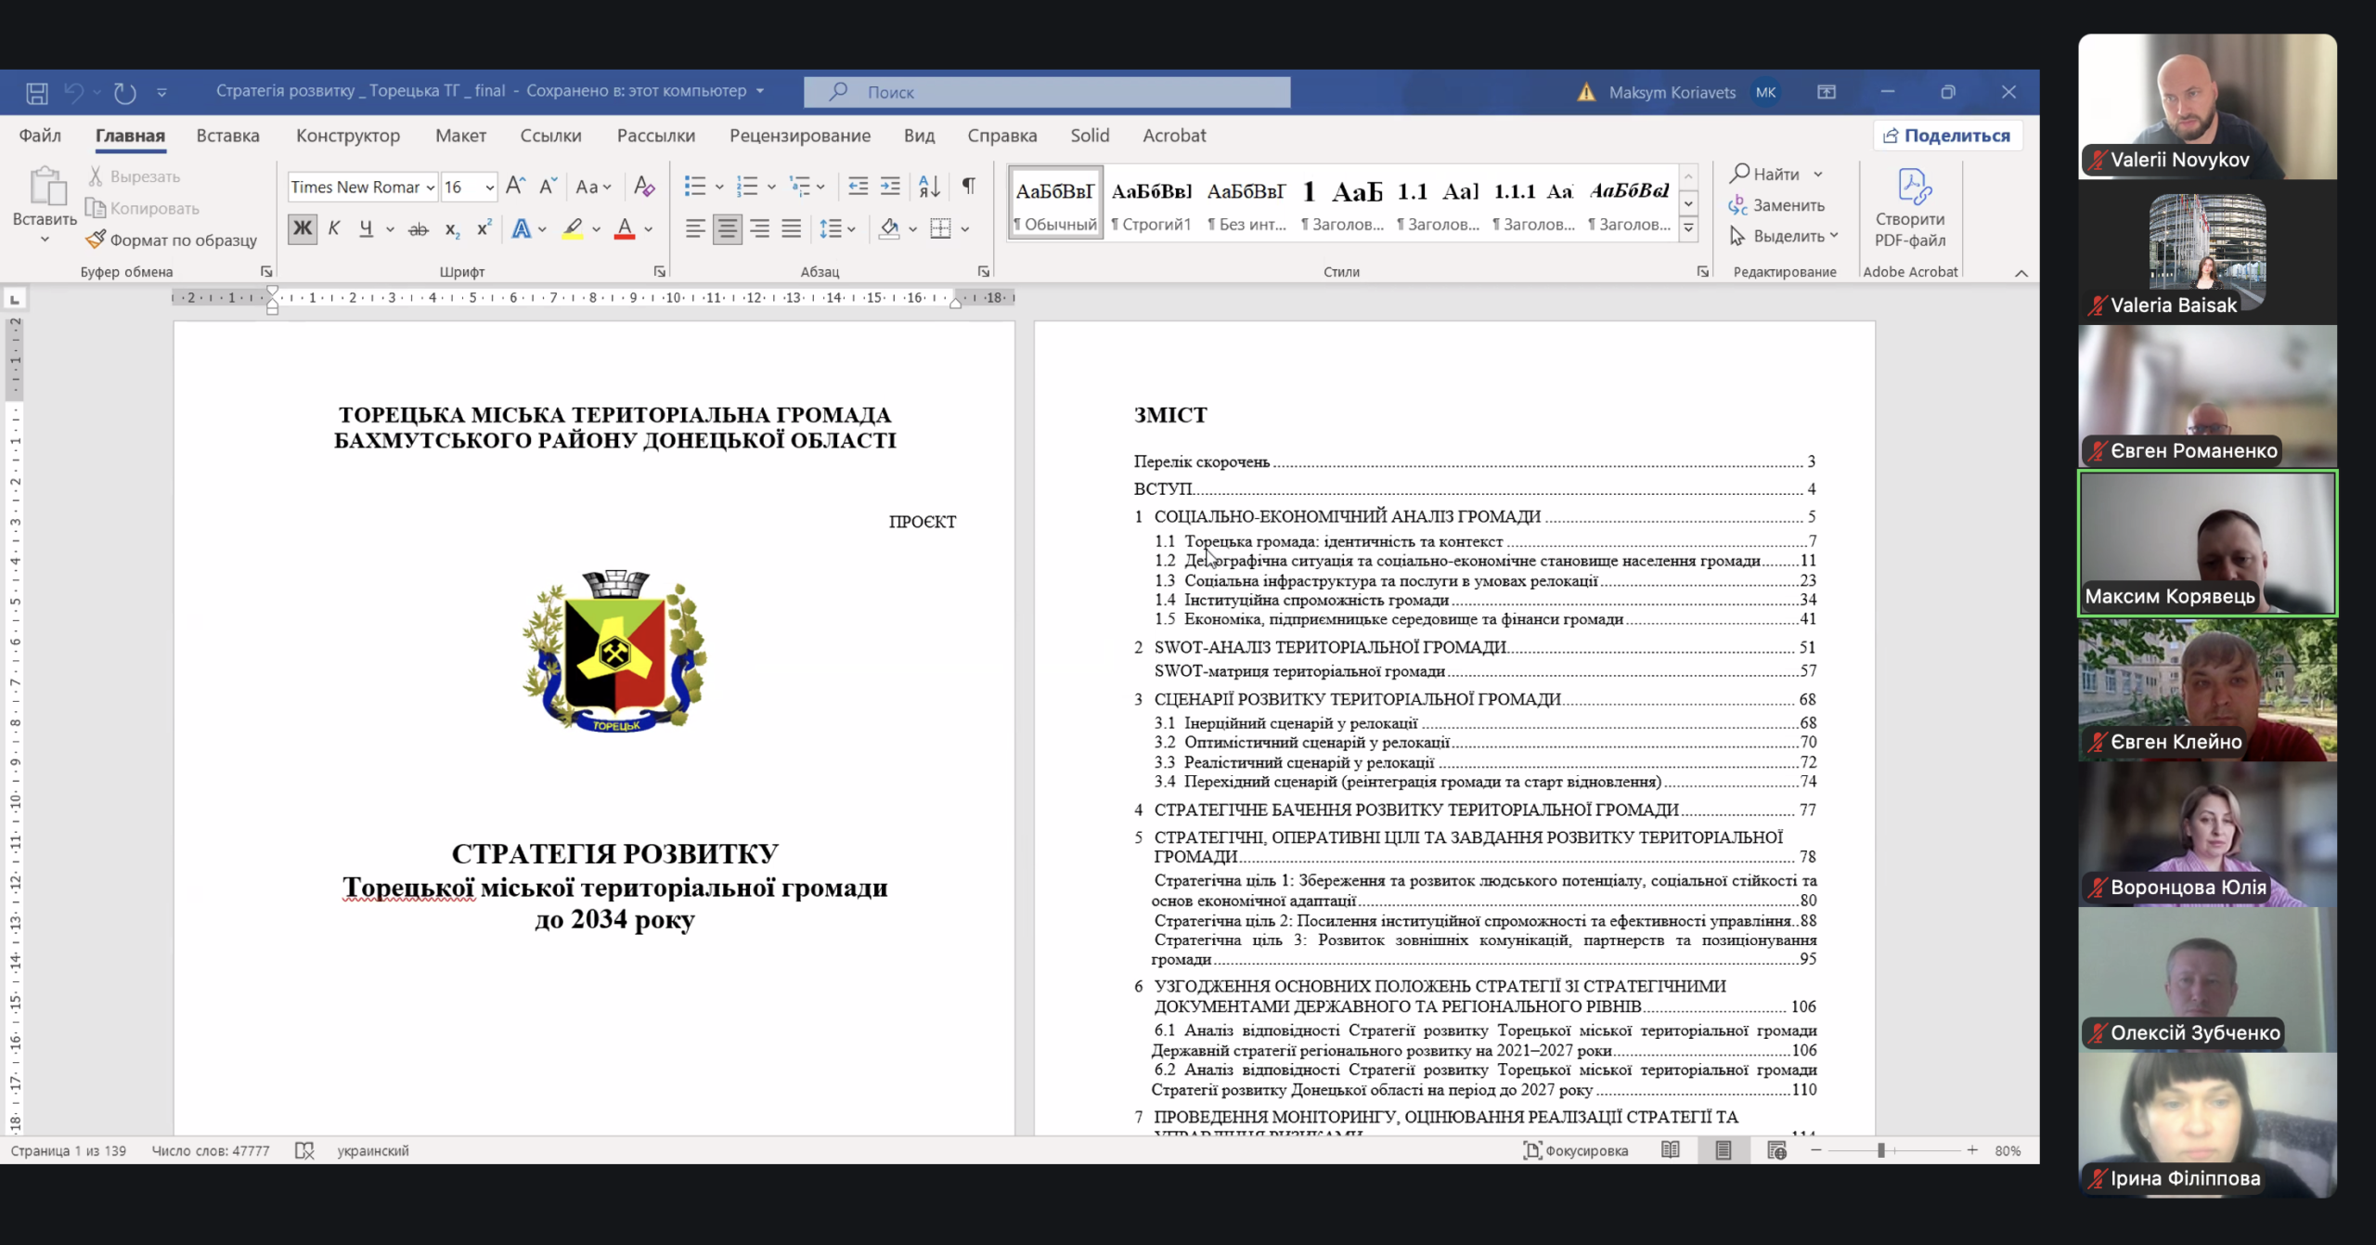Image resolution: width=2376 pixels, height=1245 pixels.
Task: Toggle Print Layout view in status bar
Action: pos(1724,1150)
